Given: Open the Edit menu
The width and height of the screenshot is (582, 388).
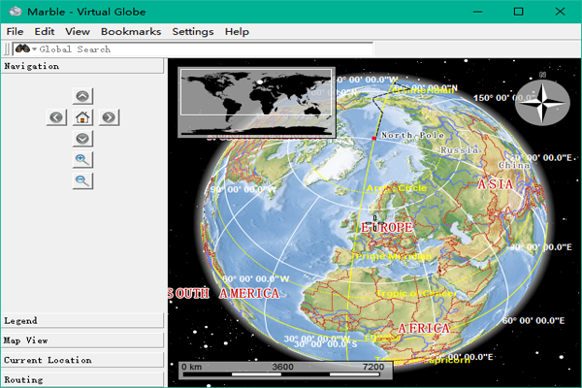Looking at the screenshot, I should point(45,32).
